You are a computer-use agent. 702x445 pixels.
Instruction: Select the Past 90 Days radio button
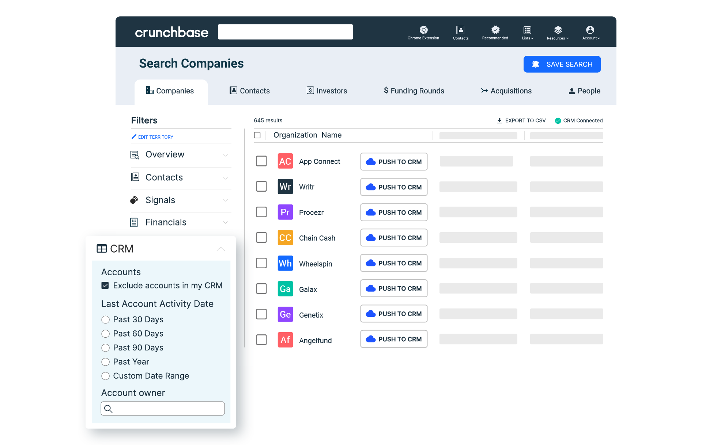105,348
